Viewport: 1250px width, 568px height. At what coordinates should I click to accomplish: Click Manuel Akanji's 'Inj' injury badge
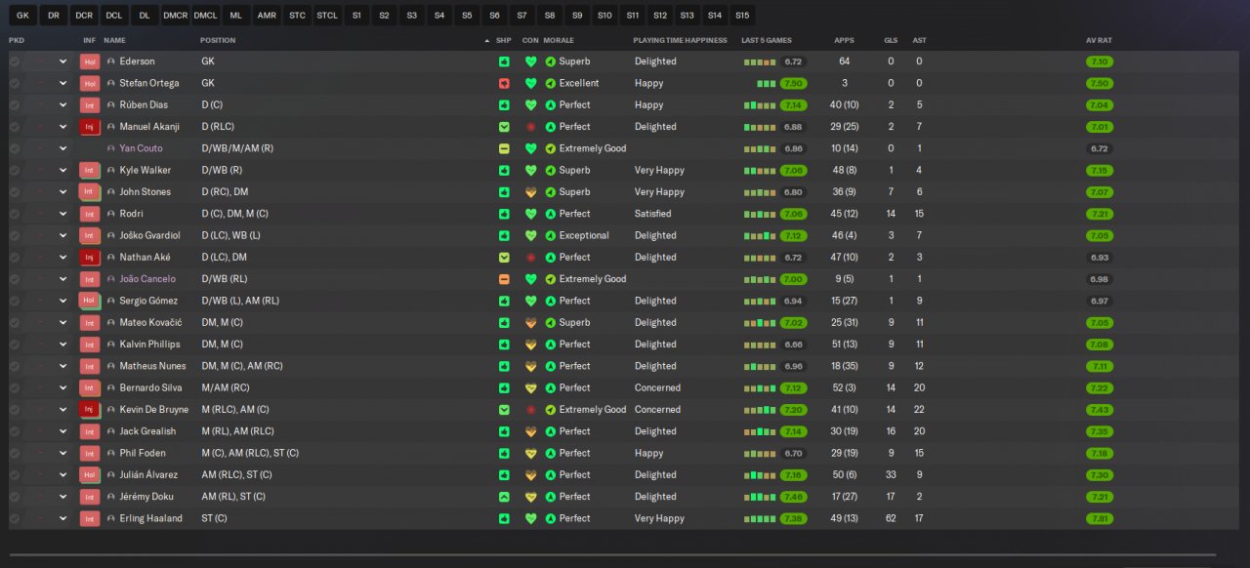[90, 127]
